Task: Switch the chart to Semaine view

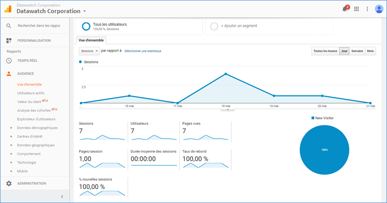Action: 357,51
